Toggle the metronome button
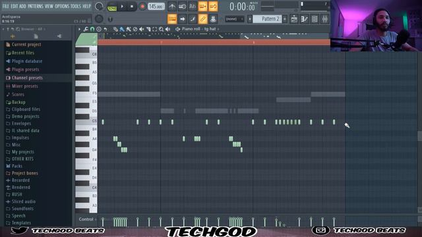422x237 pixels. tap(172, 6)
